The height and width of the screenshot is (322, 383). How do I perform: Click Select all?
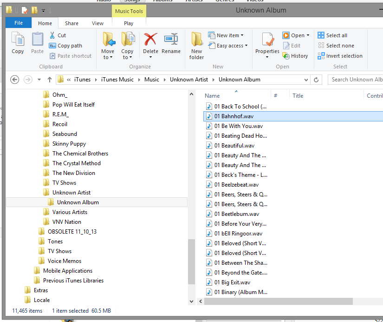tap(332, 35)
